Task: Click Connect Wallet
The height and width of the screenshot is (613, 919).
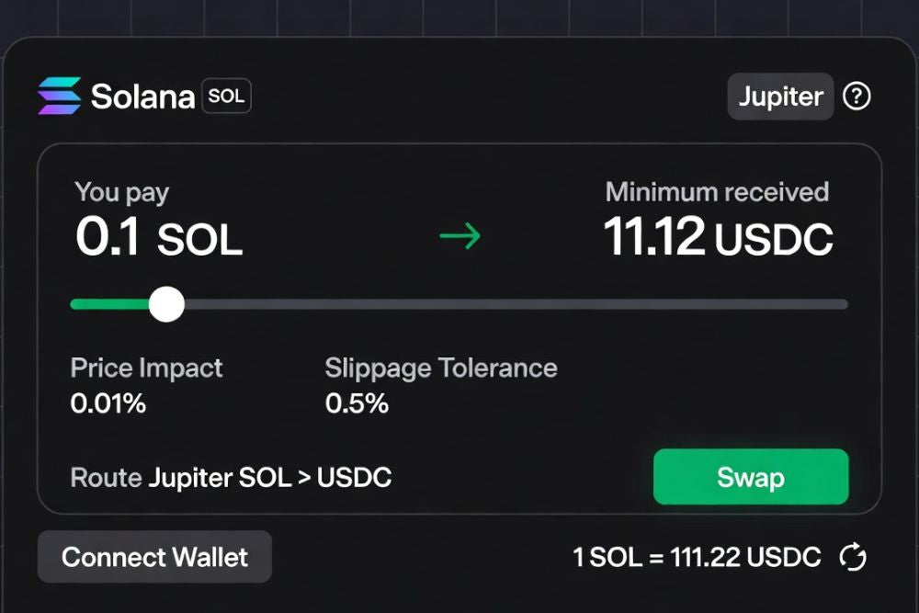Action: tap(153, 557)
